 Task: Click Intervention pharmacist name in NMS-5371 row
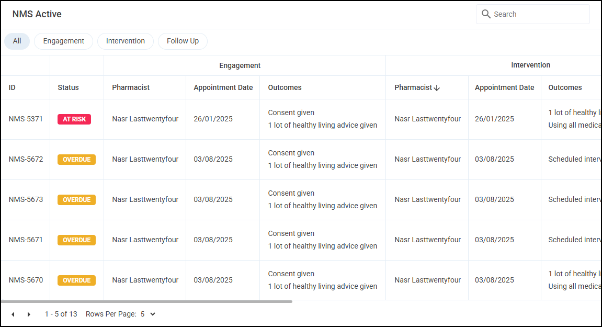click(x=427, y=119)
